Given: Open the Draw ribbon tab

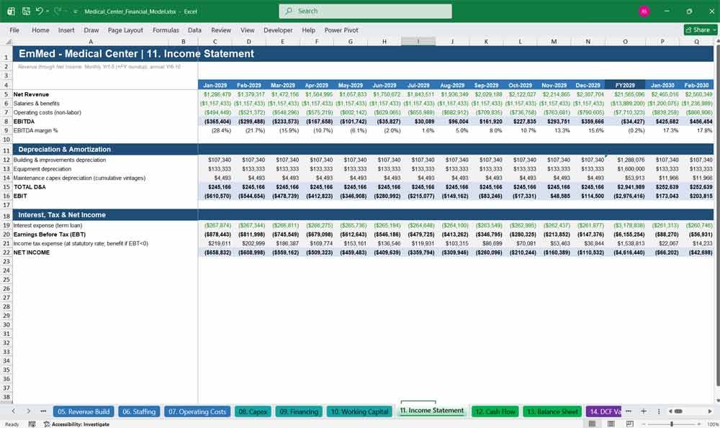Looking at the screenshot, I should tap(91, 29).
